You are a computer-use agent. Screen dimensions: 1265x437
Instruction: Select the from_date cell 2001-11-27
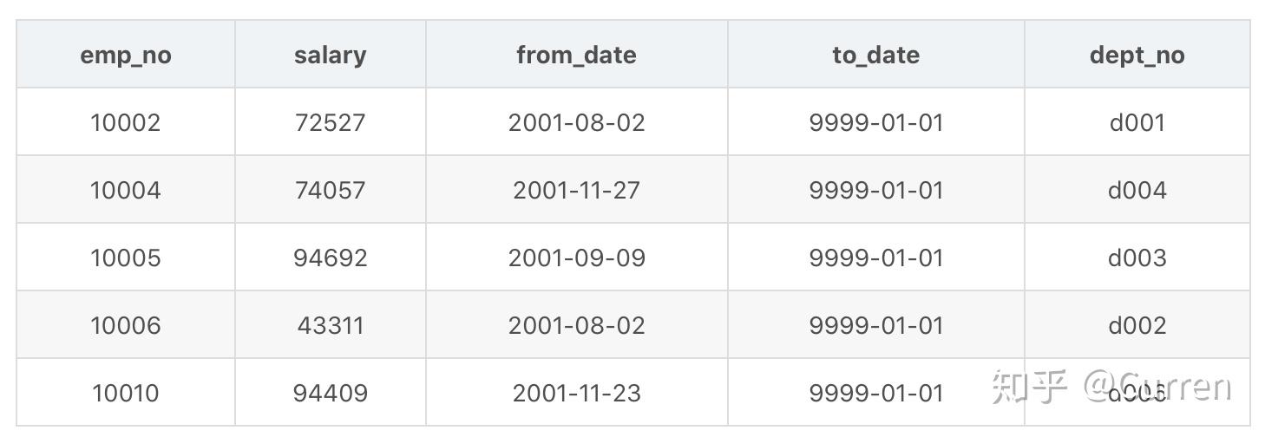(576, 190)
